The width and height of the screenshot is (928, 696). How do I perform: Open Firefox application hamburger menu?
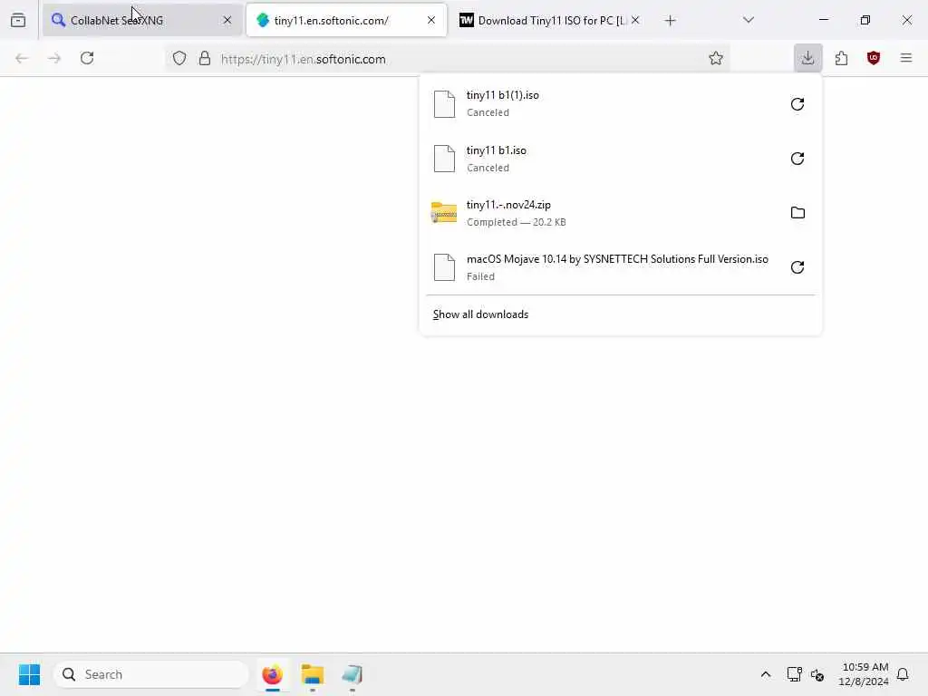906,58
